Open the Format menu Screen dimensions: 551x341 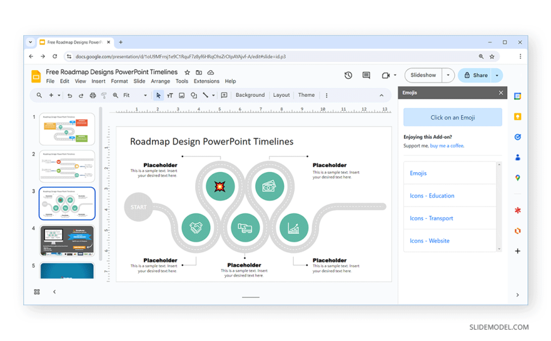120,81
